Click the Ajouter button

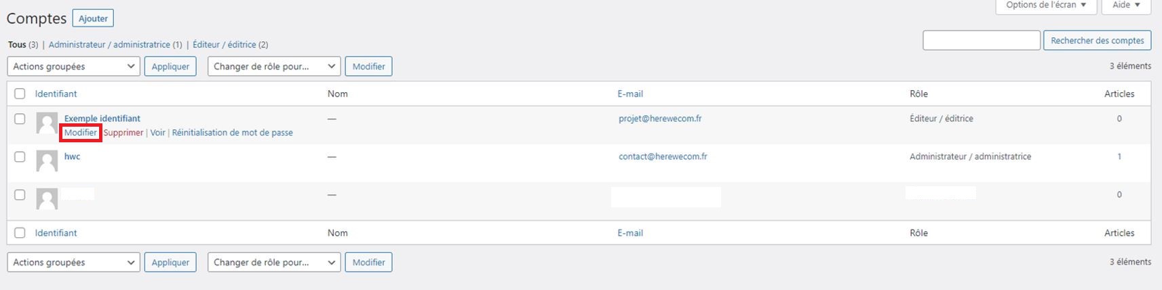click(93, 18)
